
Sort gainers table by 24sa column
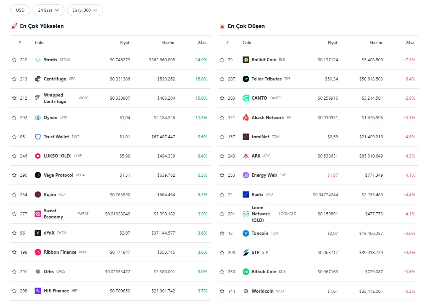coord(202,43)
